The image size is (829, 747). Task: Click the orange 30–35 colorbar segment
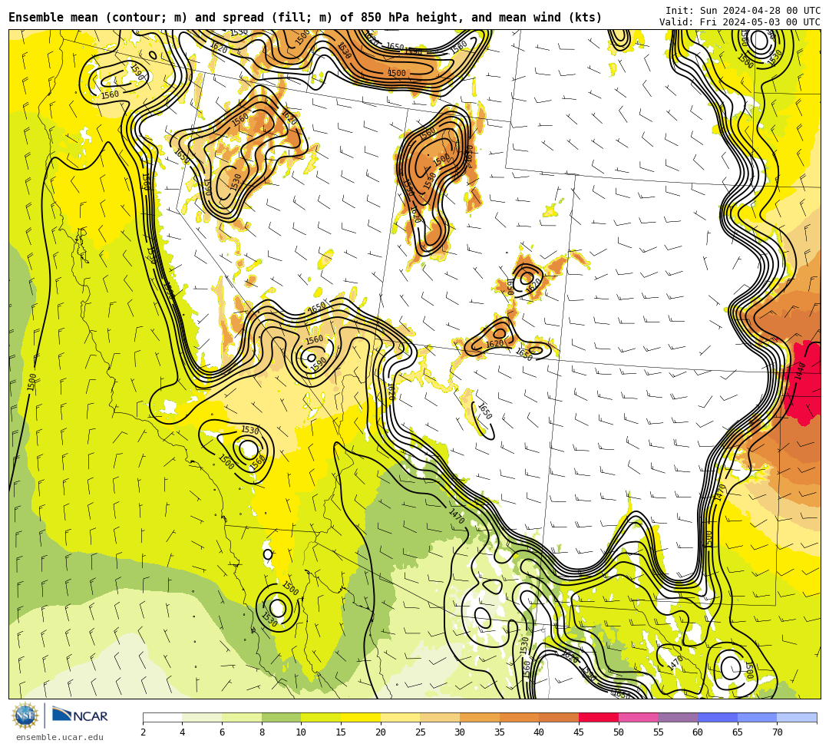click(x=480, y=717)
